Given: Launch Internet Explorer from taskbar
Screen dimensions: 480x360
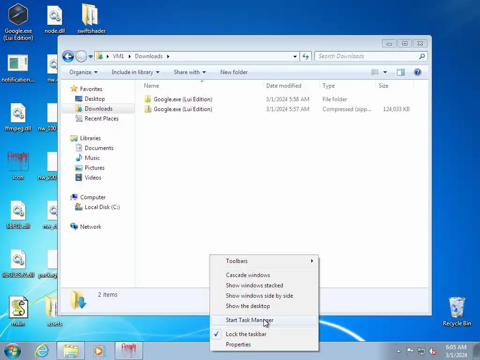Looking at the screenshot, I should (x=42, y=351).
